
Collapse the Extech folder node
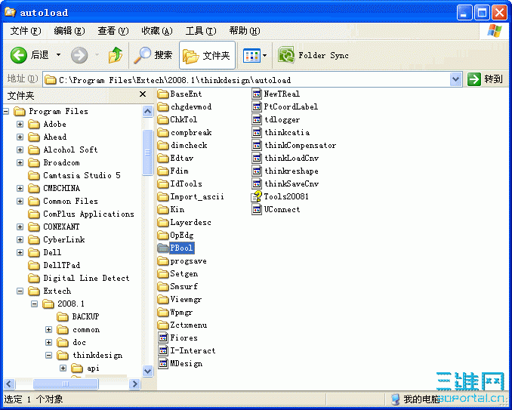pyautogui.click(x=20, y=291)
